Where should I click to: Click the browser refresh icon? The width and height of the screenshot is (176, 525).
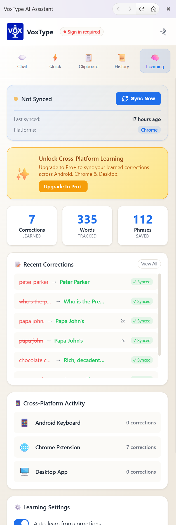tap(142, 9)
